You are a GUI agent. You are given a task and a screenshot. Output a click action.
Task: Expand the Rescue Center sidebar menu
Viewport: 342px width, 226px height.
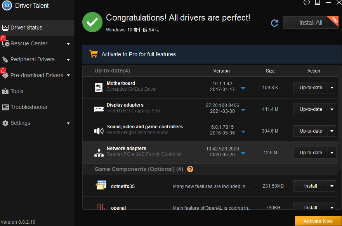coord(68,44)
